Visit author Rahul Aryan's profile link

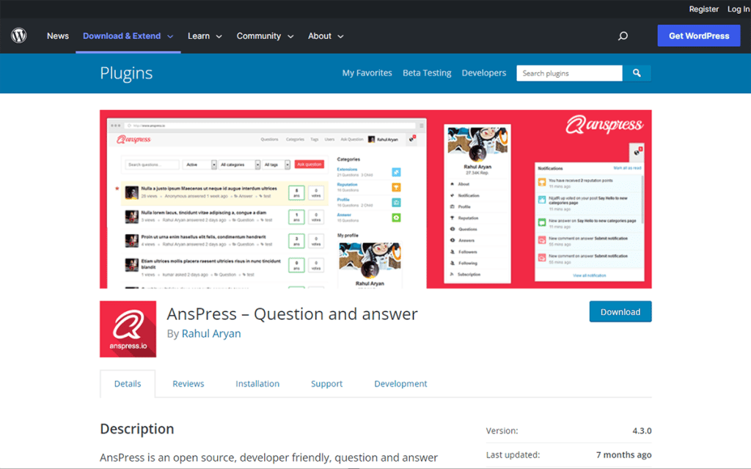point(211,333)
